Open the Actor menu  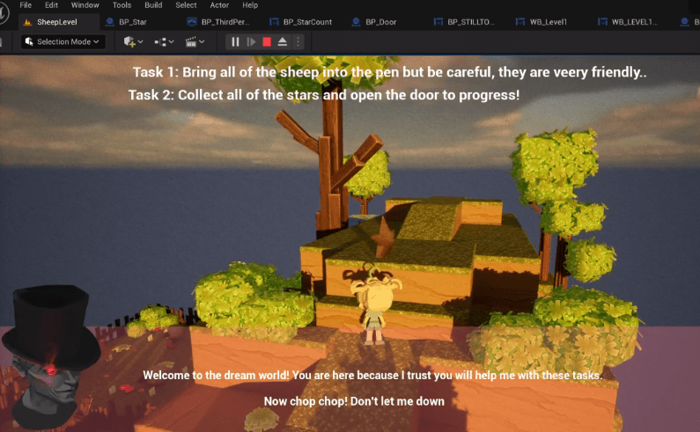click(219, 5)
